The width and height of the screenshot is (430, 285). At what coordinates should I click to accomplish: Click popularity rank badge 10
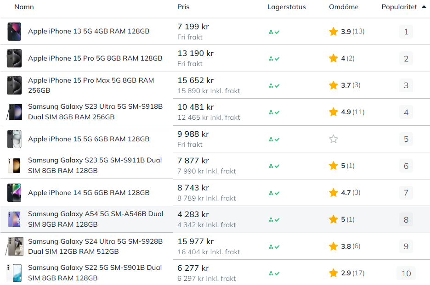point(406,274)
